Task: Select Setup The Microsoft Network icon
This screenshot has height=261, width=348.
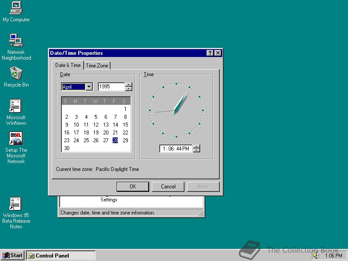Action: [16, 147]
